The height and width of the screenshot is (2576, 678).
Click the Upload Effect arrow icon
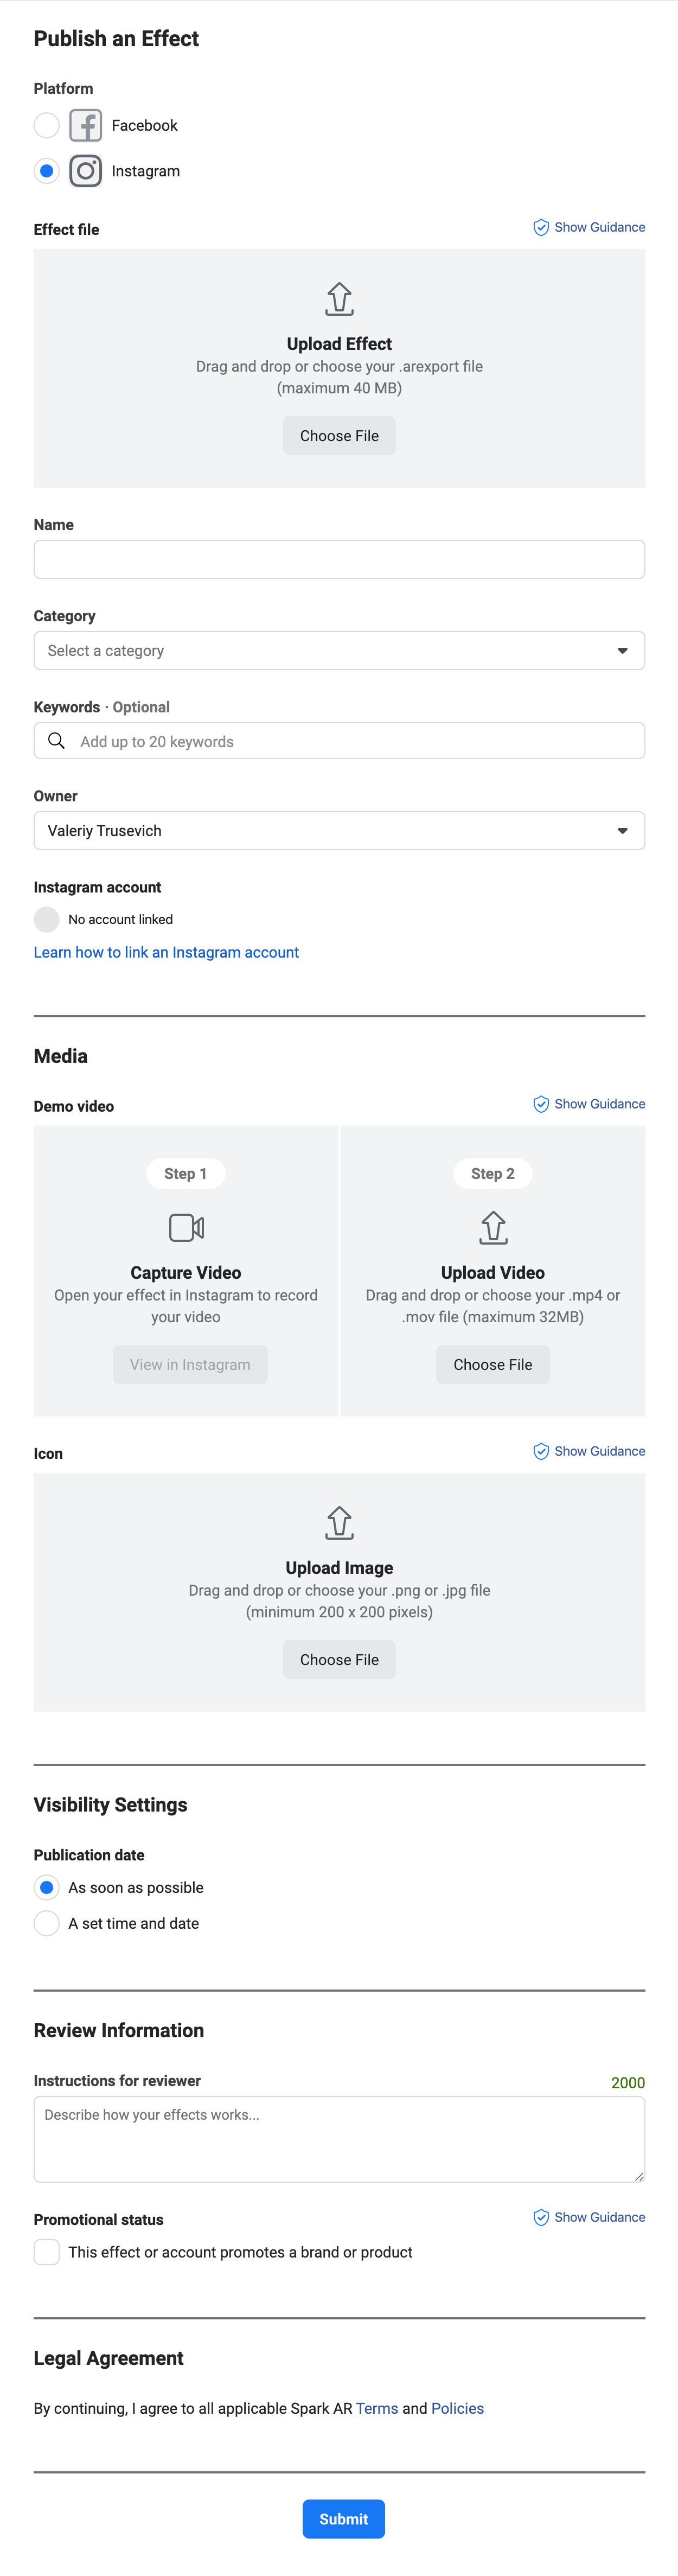(x=339, y=299)
